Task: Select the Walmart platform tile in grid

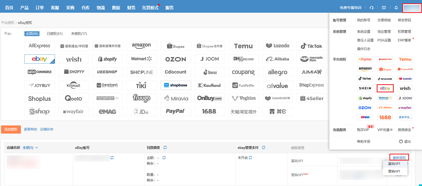Action: point(142,59)
